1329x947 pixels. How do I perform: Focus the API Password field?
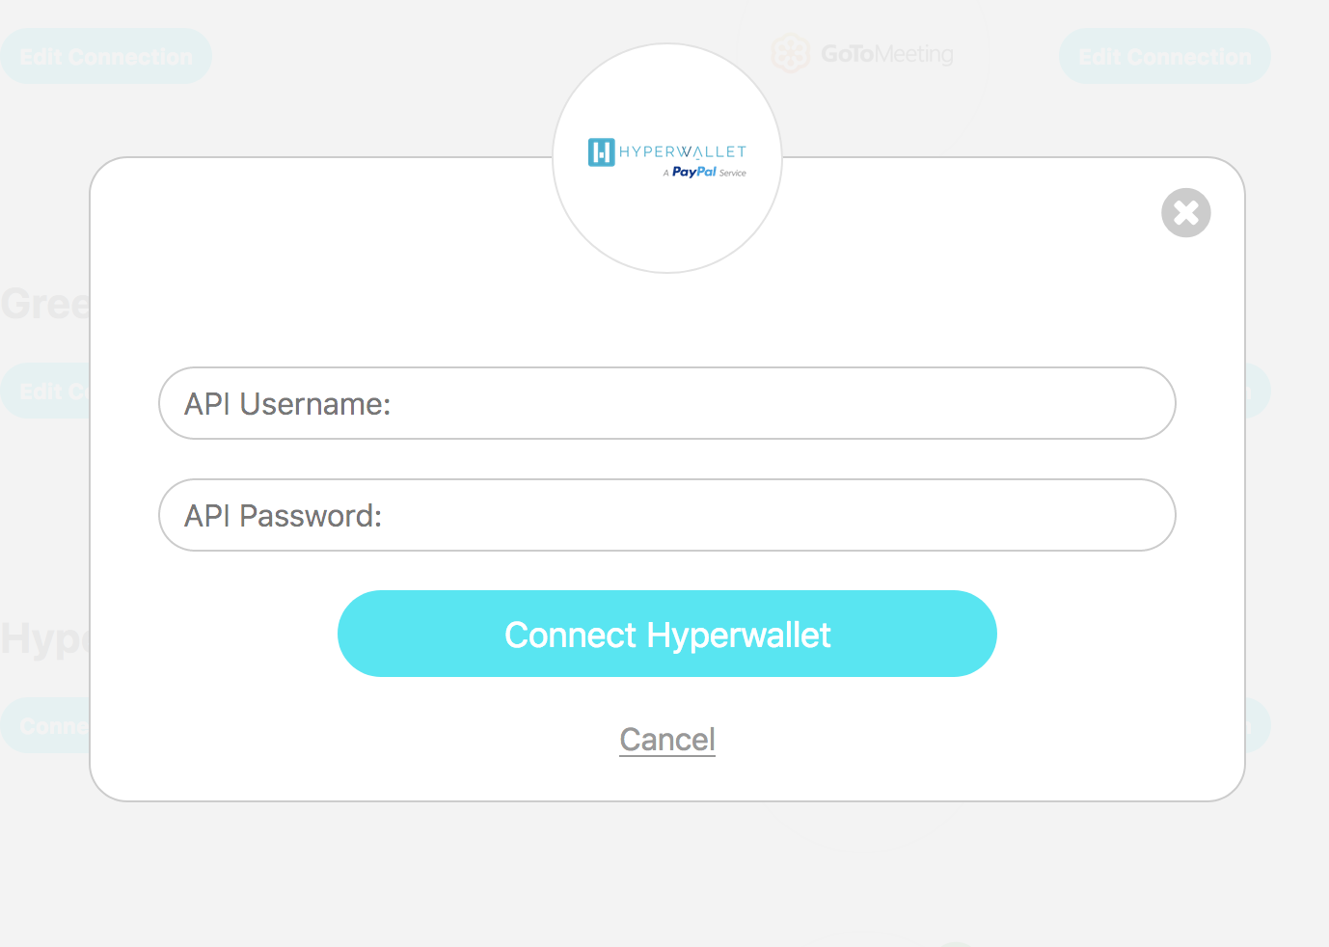[666, 515]
